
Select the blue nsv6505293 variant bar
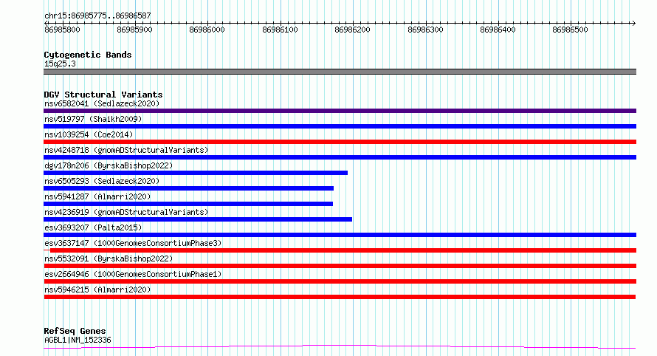tap(188, 188)
